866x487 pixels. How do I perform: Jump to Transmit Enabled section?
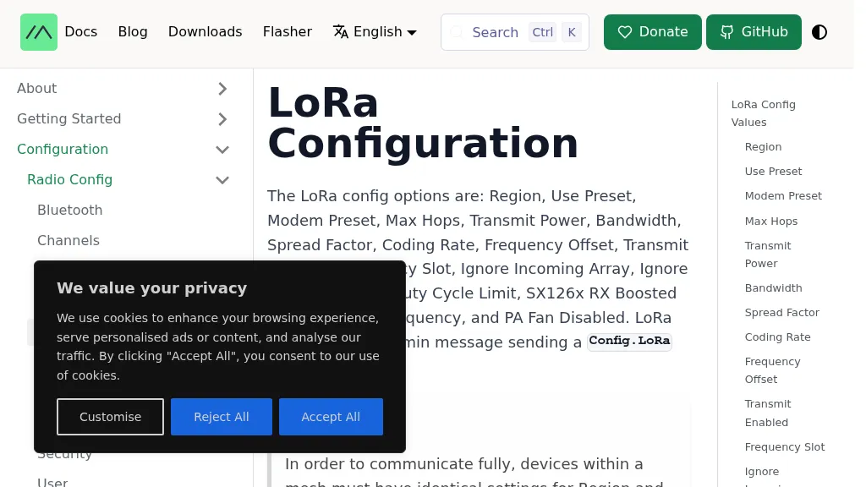pos(768,413)
